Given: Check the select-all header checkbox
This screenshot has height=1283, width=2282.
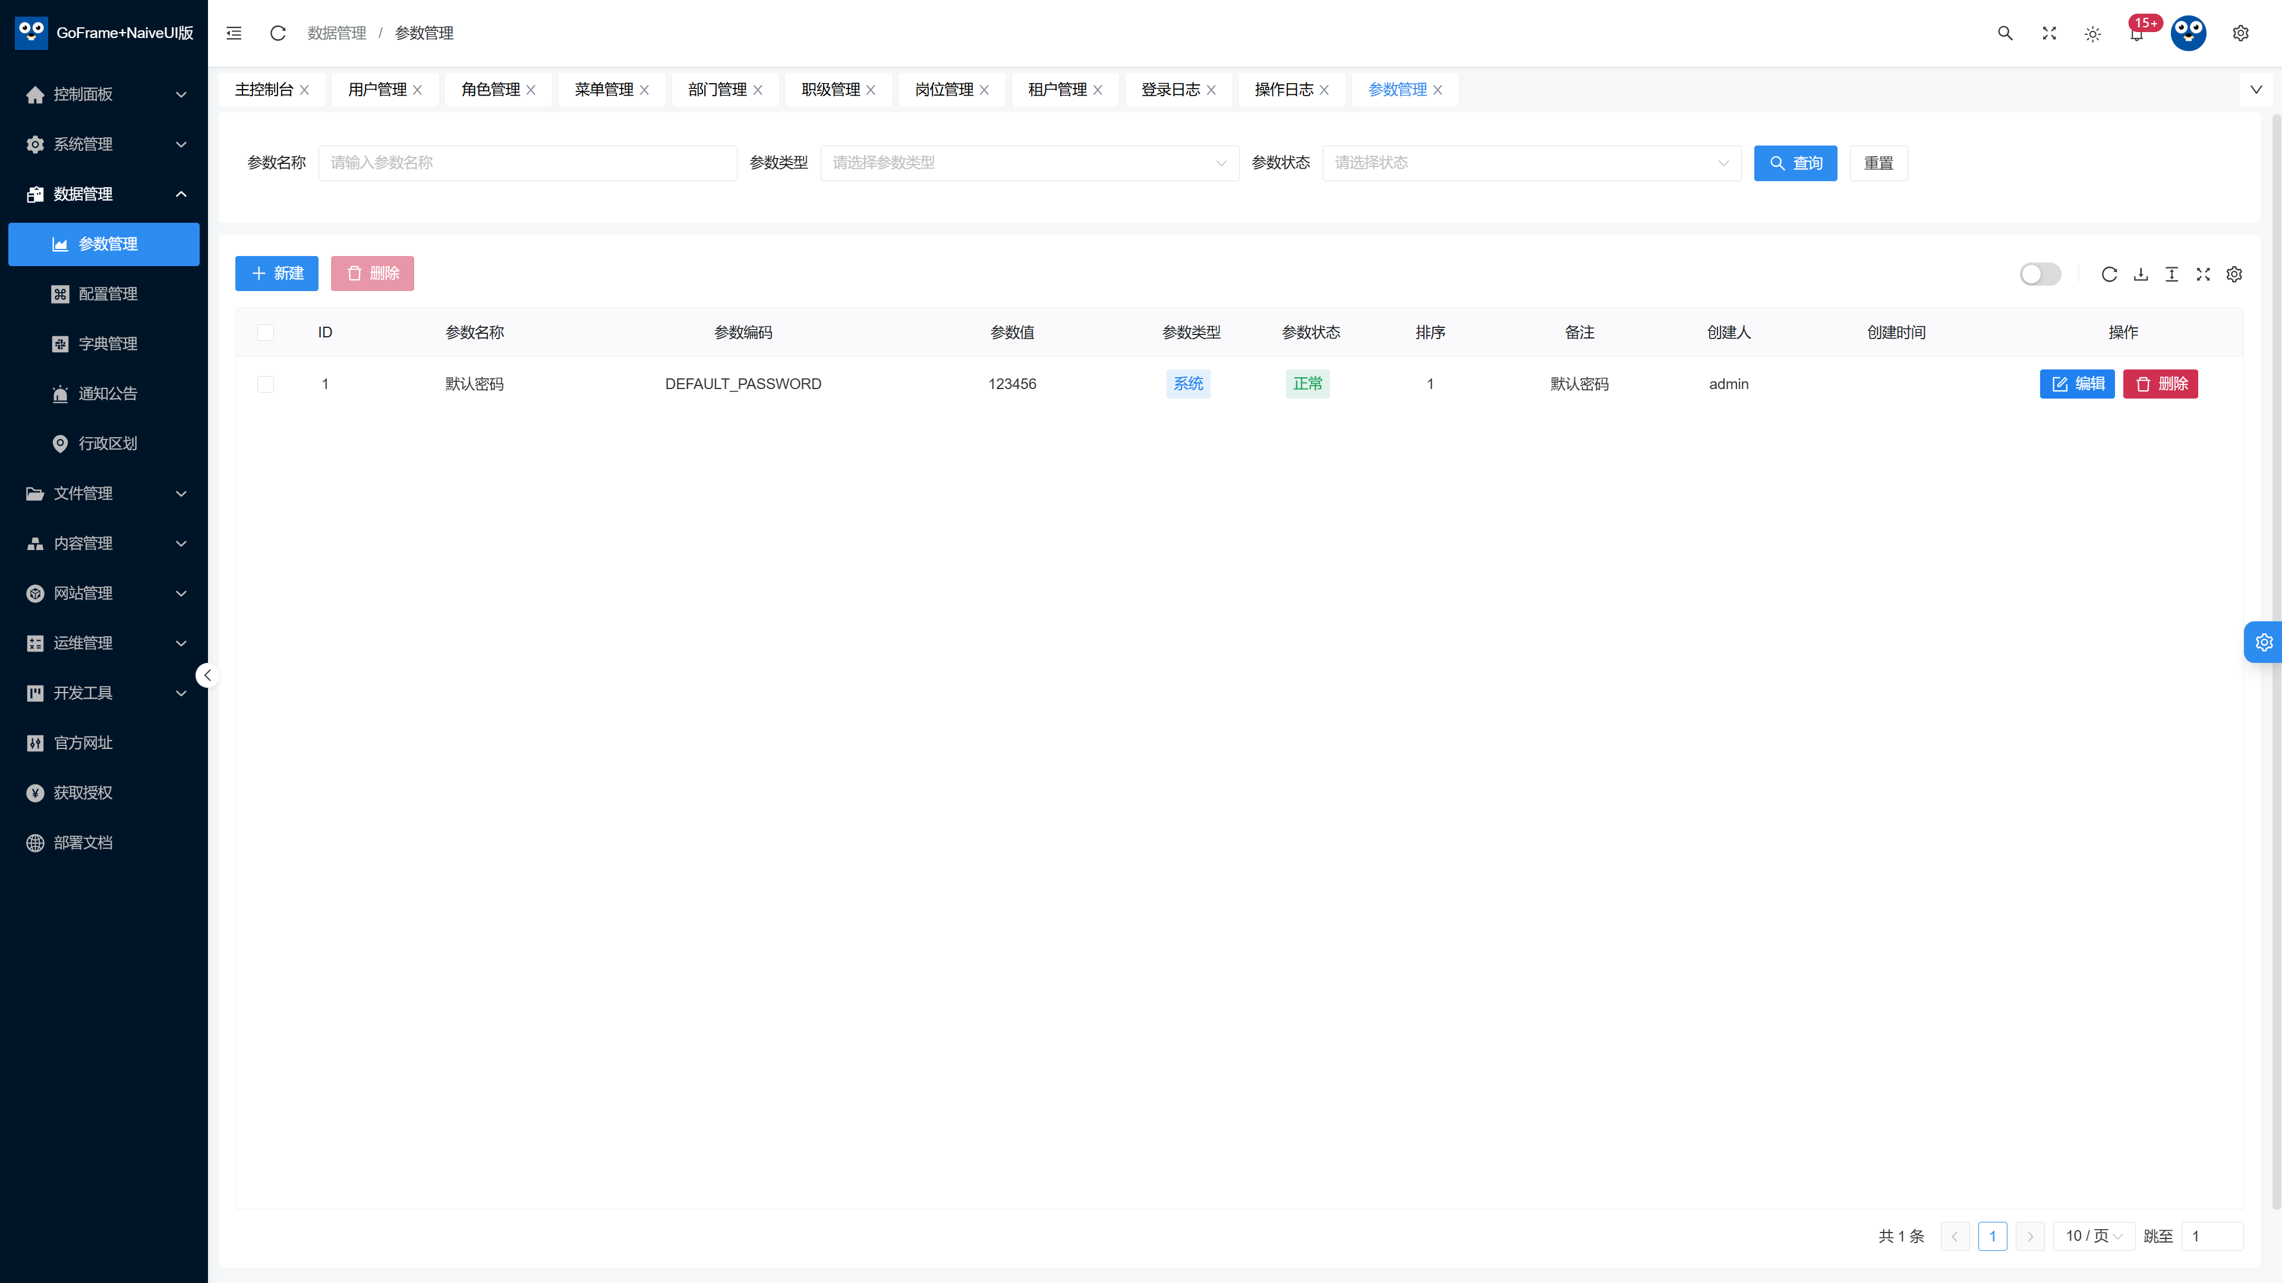Looking at the screenshot, I should point(265,332).
